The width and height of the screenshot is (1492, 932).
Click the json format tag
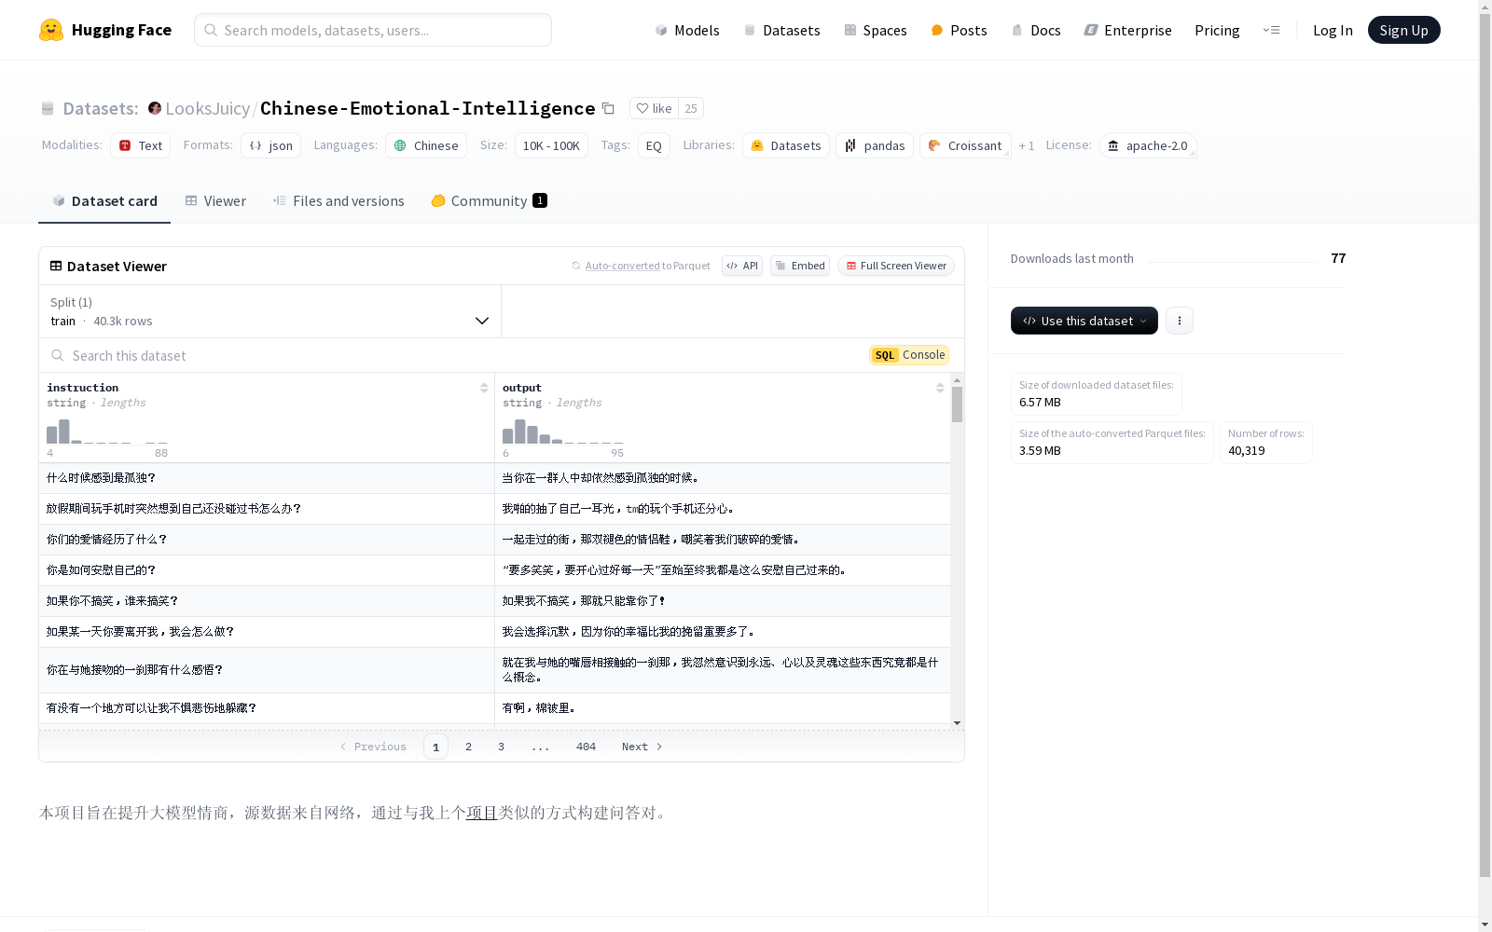click(270, 145)
